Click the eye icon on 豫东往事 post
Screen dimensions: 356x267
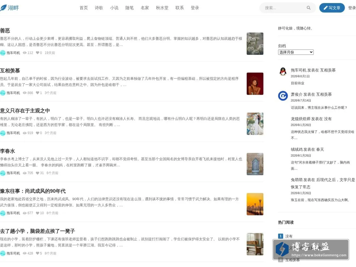coord(25,213)
